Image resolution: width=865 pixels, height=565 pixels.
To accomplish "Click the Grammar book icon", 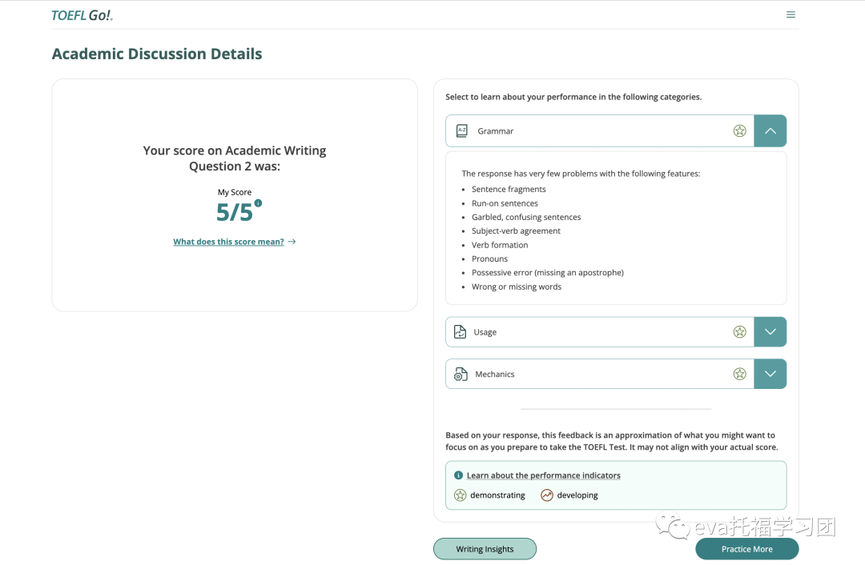I will coord(461,131).
